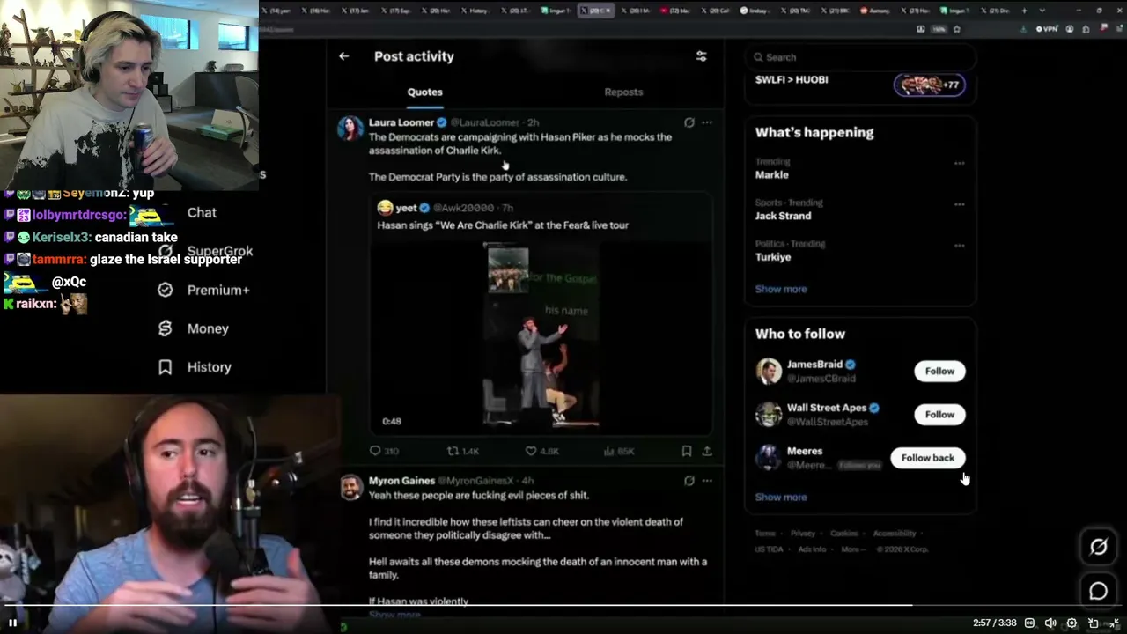
Task: Open Myron Gaines's profile avatar
Action: (x=350, y=487)
